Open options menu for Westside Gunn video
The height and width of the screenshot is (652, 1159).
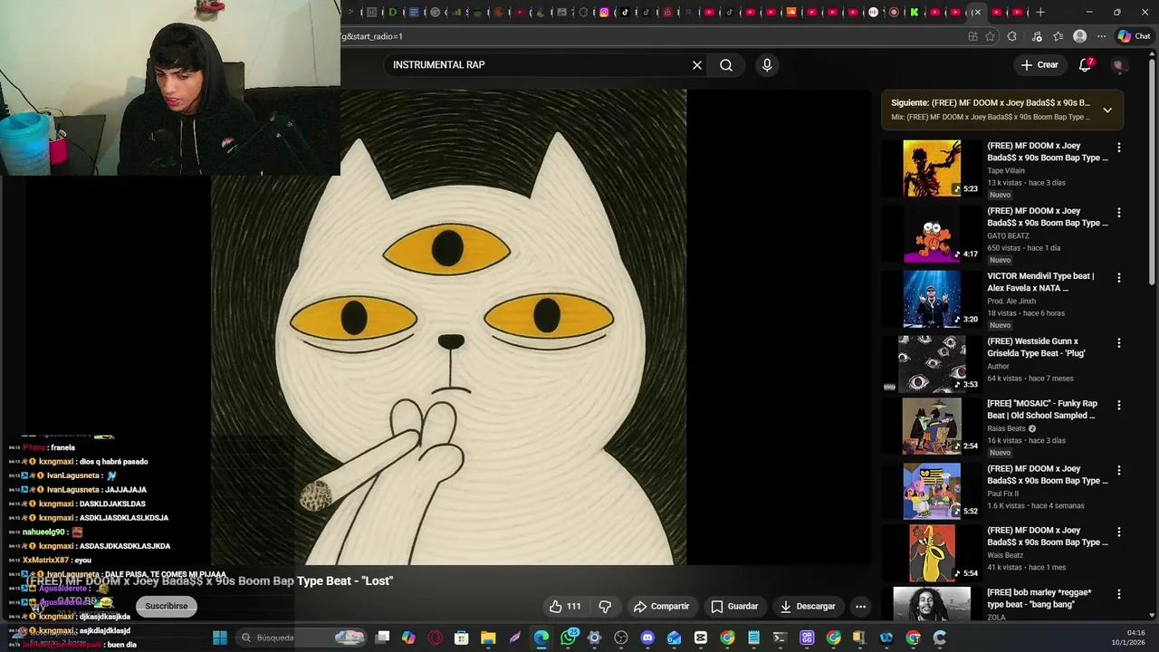click(x=1119, y=342)
